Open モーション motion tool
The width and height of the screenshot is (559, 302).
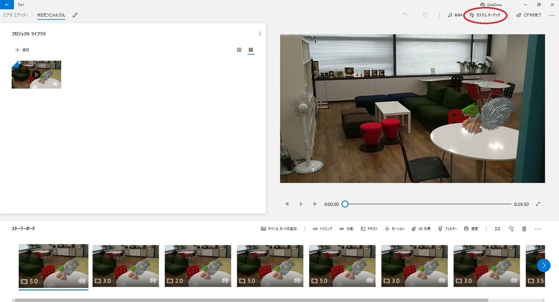click(x=395, y=229)
